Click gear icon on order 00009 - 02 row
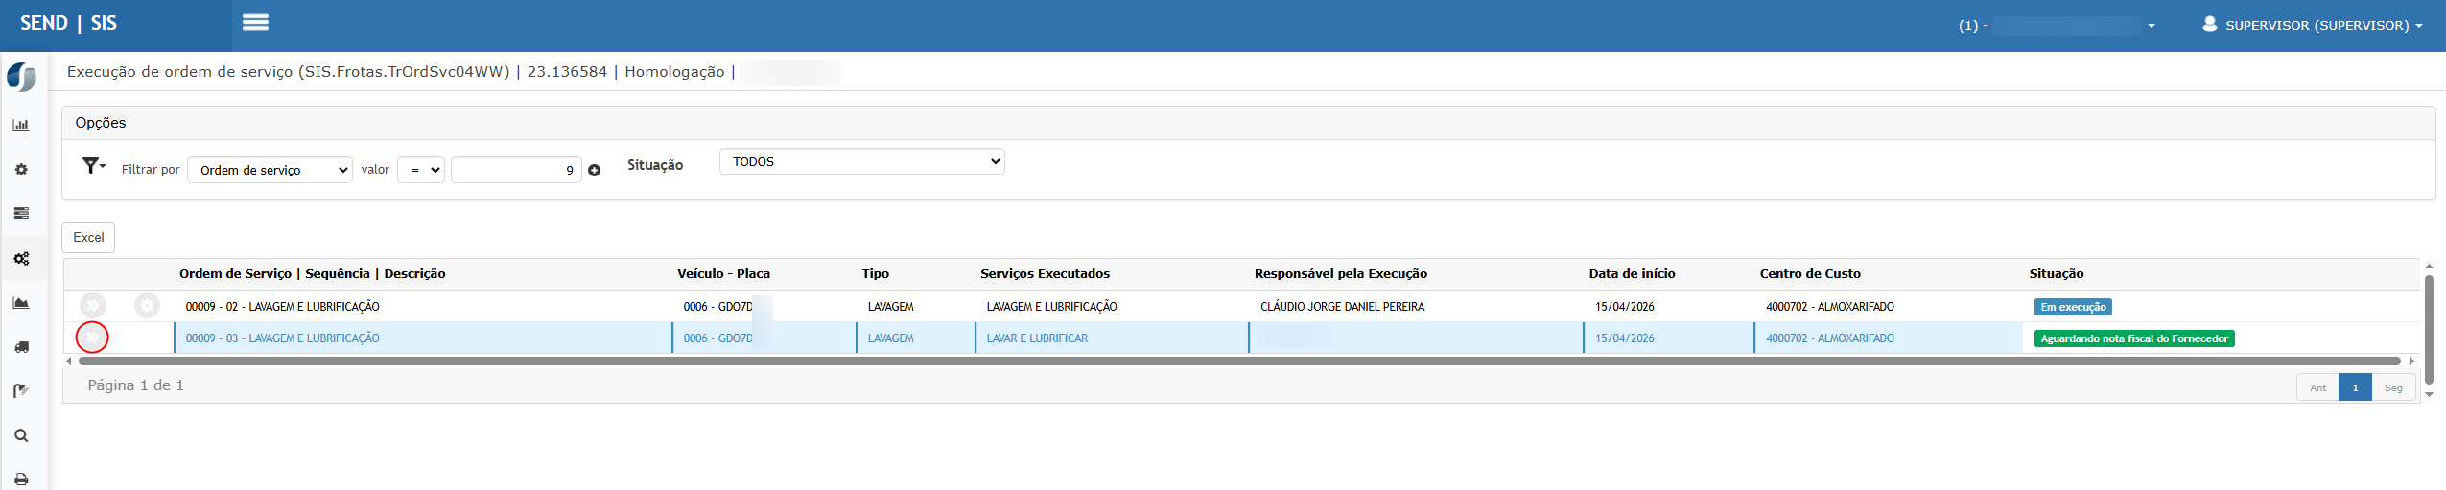 147,306
